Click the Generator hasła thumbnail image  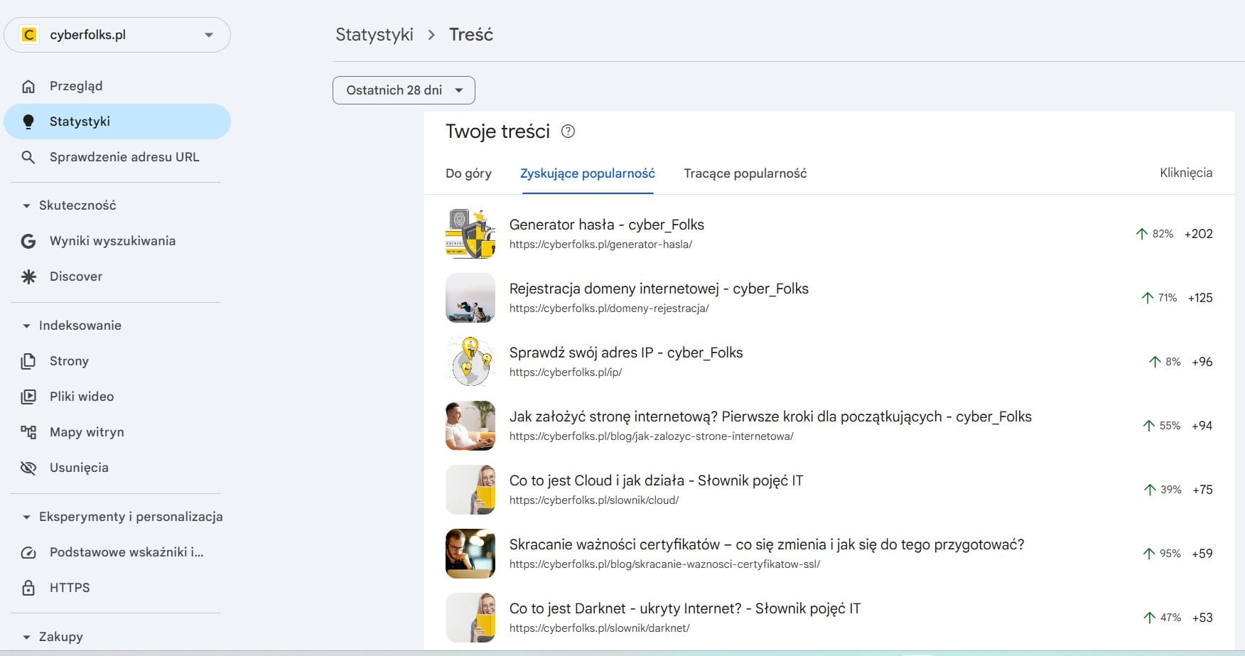pyautogui.click(x=470, y=234)
